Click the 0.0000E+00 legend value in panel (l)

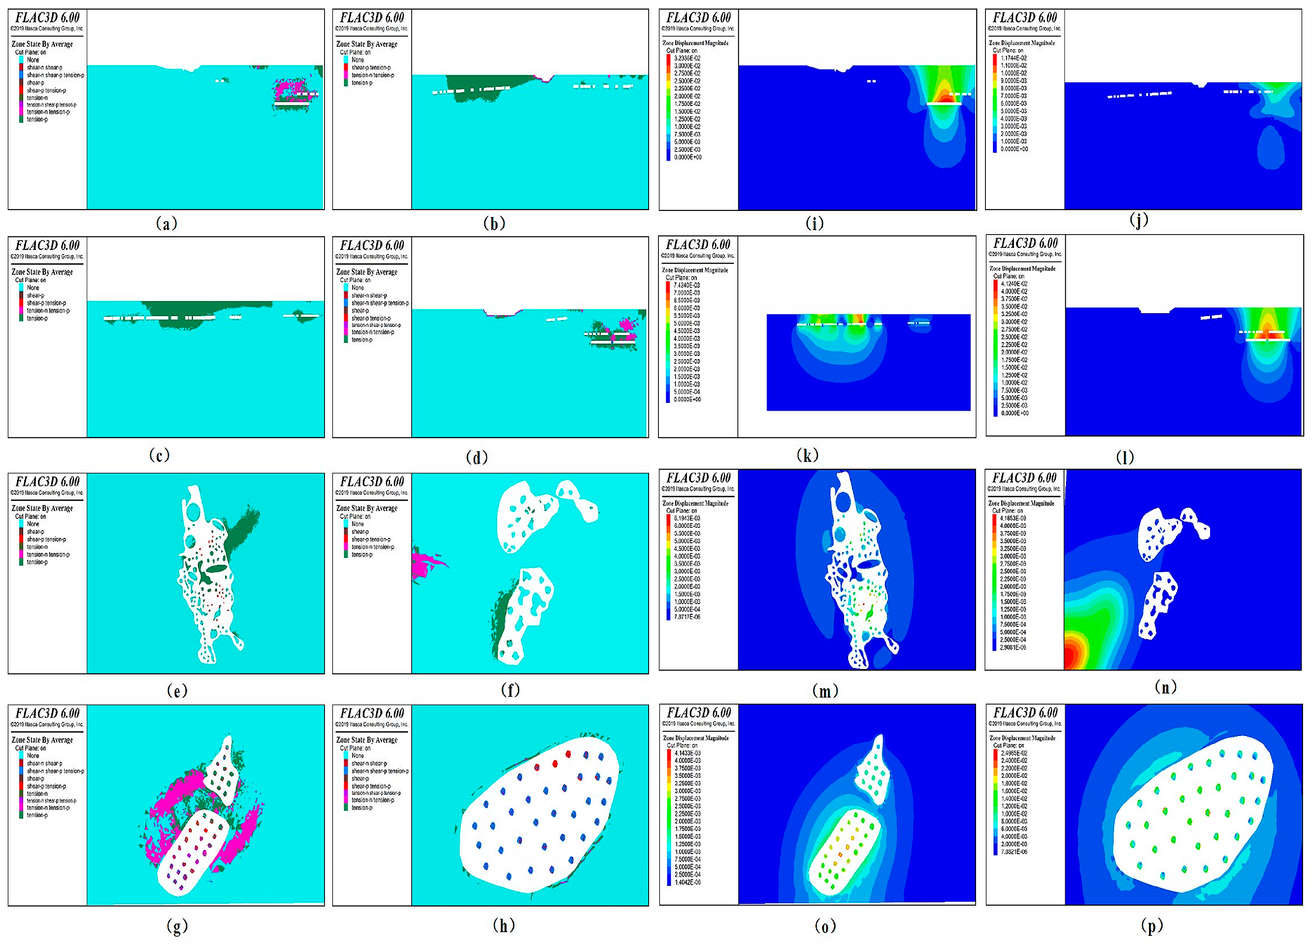pyautogui.click(x=1015, y=413)
